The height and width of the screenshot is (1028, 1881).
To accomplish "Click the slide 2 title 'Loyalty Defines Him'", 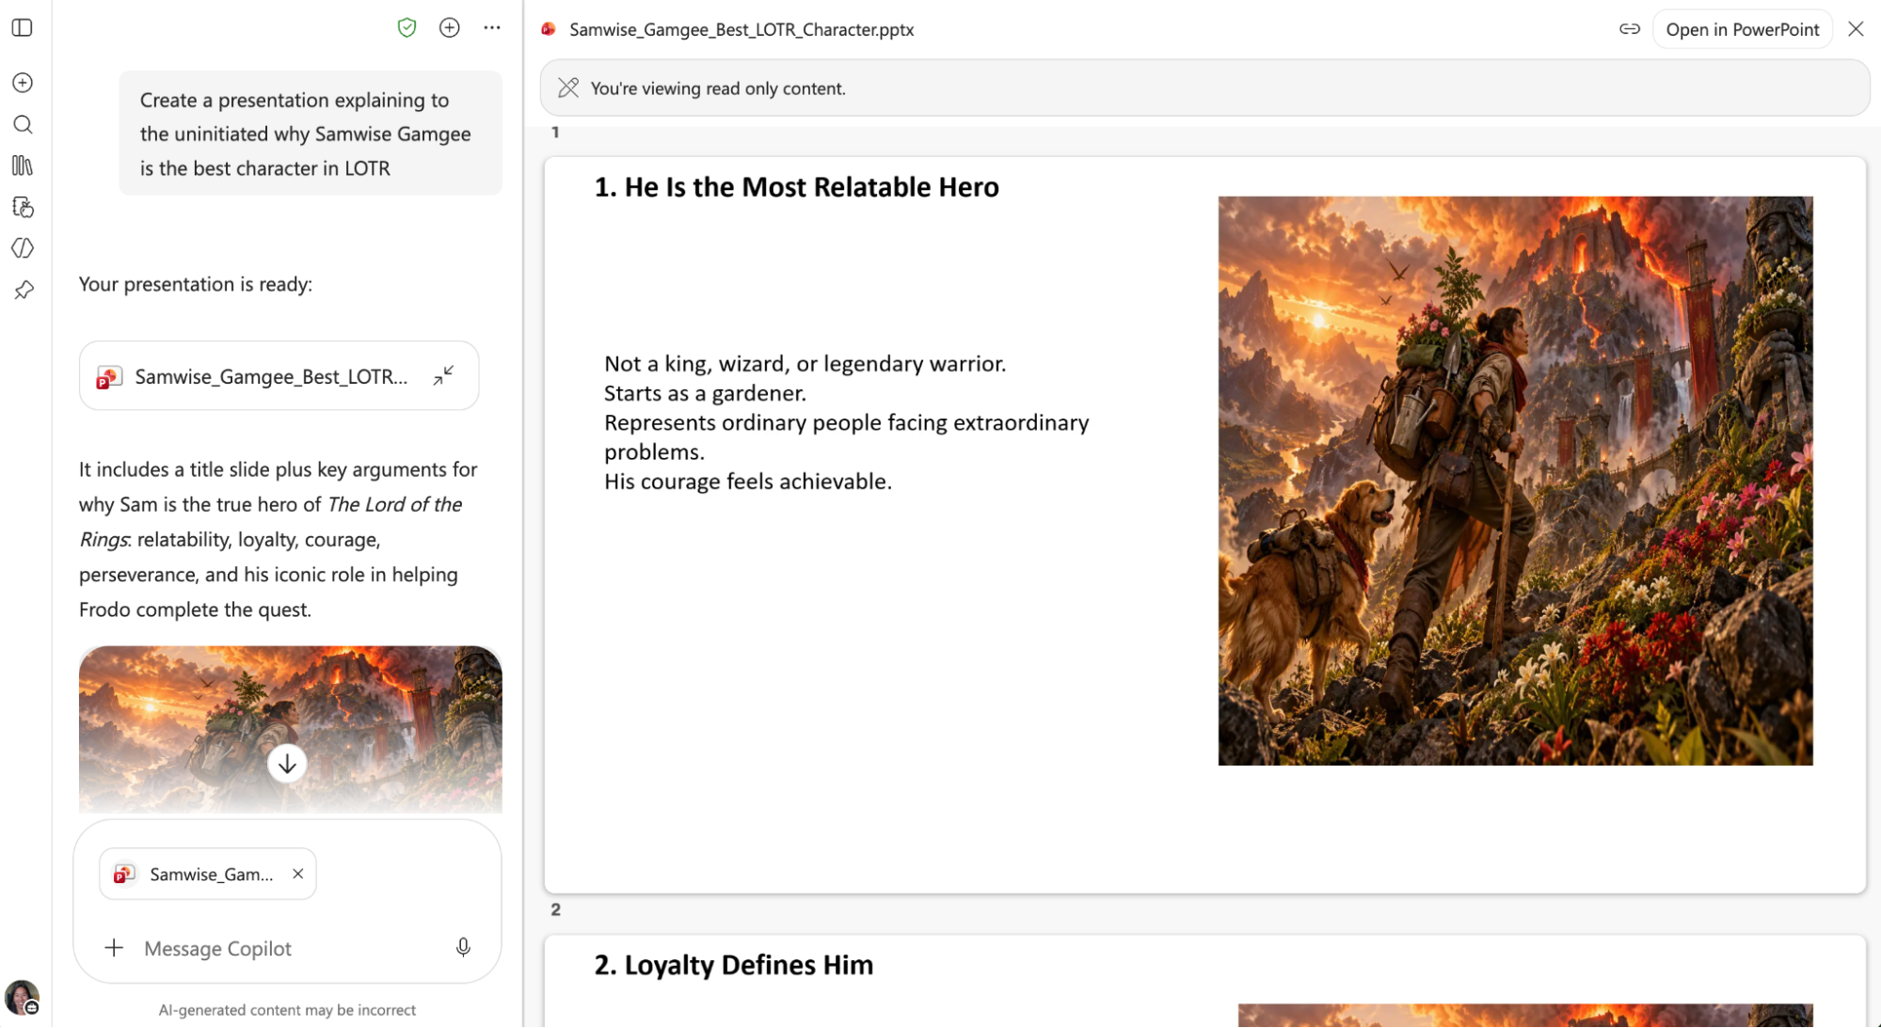I will [734, 965].
